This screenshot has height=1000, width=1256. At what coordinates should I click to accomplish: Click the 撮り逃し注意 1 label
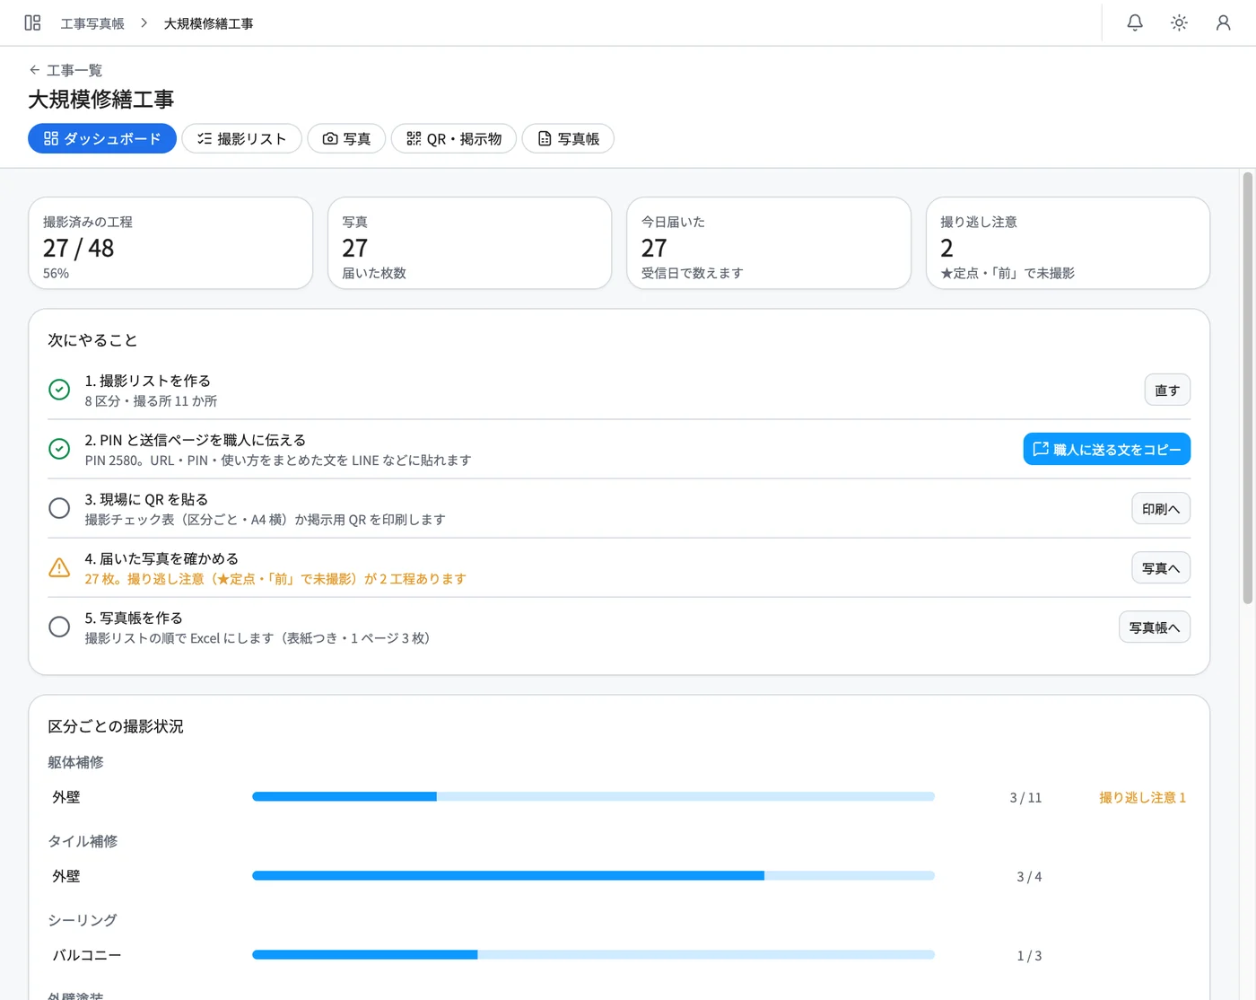tap(1142, 797)
